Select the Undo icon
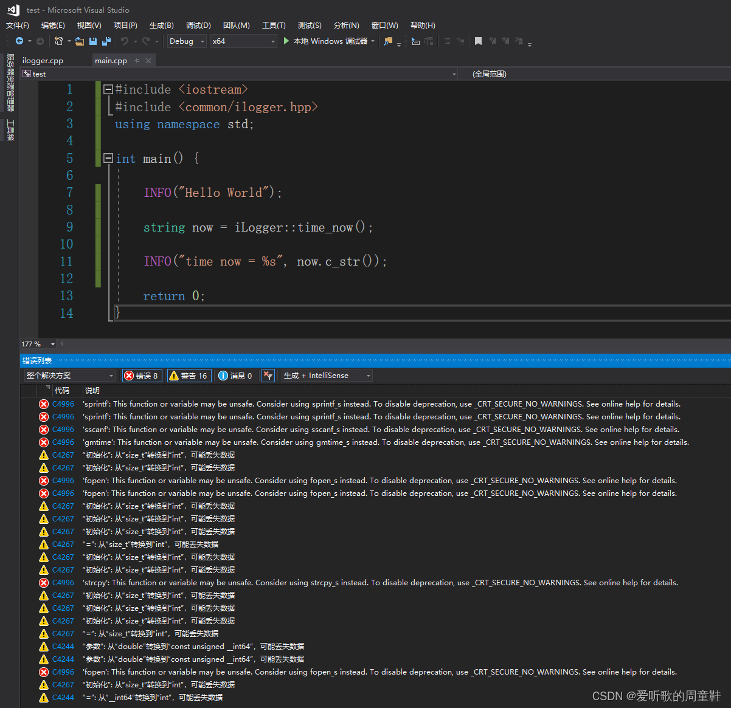 (125, 41)
